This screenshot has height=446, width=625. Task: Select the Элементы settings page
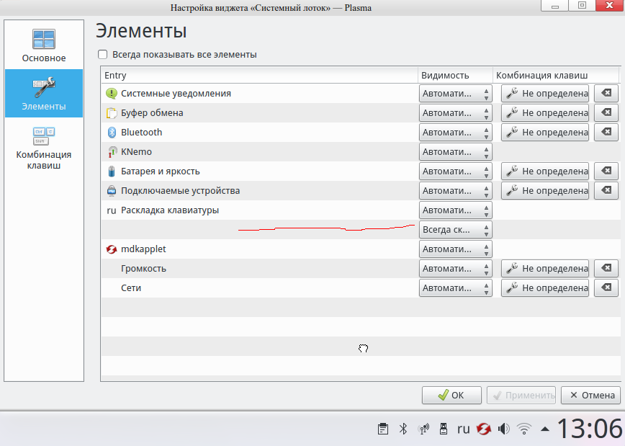pos(44,94)
